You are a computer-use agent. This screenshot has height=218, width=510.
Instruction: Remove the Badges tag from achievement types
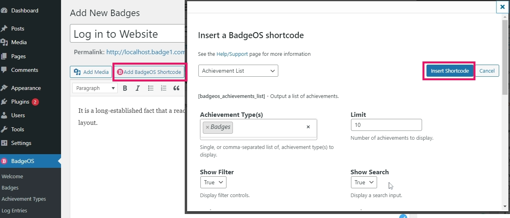pyautogui.click(x=207, y=127)
